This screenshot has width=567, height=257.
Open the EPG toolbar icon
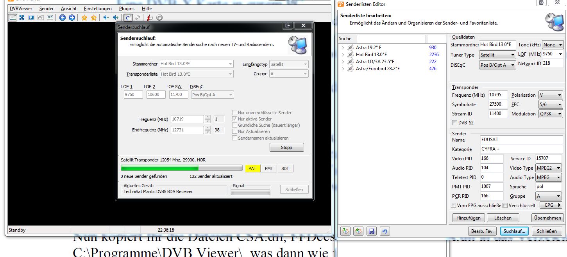point(50,18)
